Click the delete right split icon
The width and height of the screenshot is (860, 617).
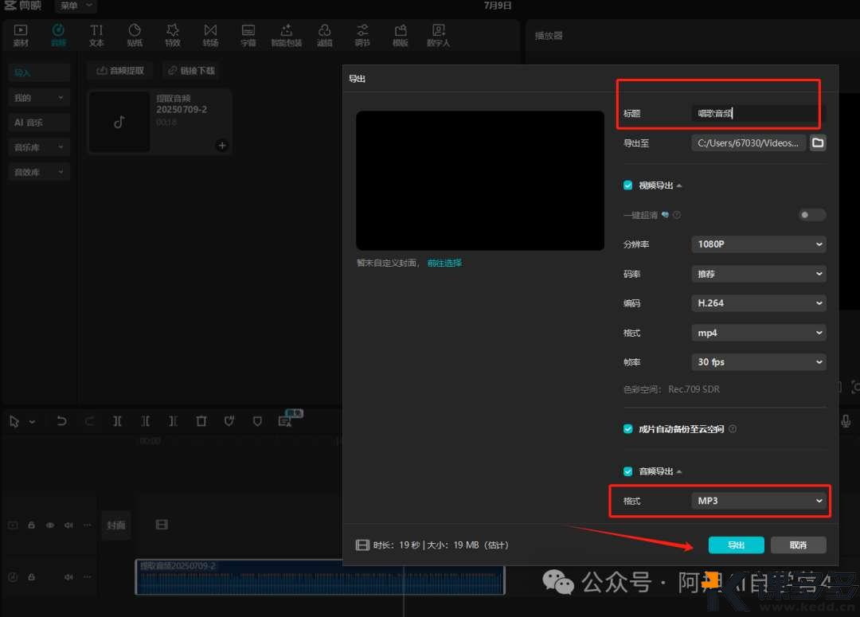[174, 421]
